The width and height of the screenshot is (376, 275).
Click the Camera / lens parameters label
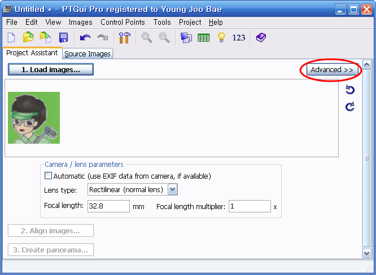84,165
